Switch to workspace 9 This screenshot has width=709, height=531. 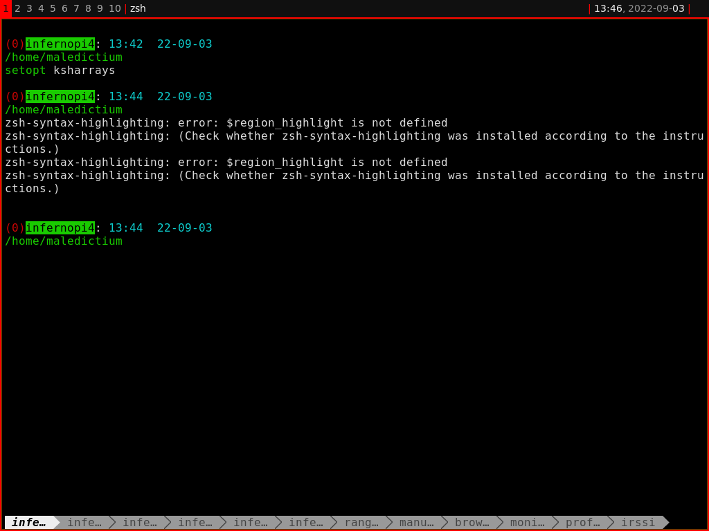(100, 8)
